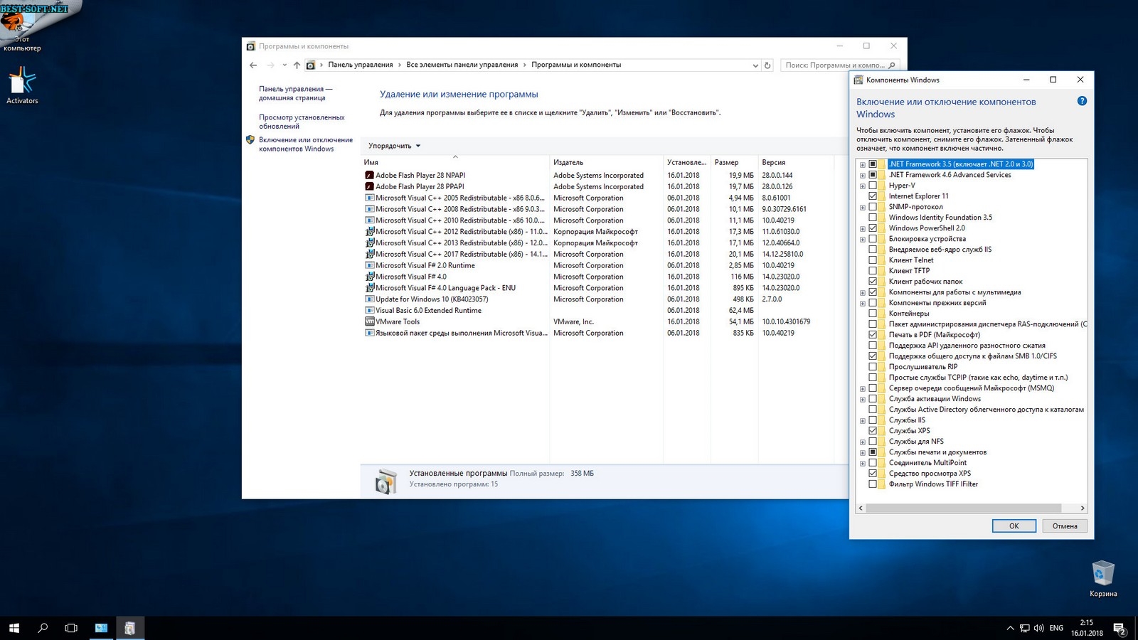This screenshot has height=640, width=1138.
Task: Toggle the Internet Explorer 11 checkbox
Action: [x=873, y=196]
